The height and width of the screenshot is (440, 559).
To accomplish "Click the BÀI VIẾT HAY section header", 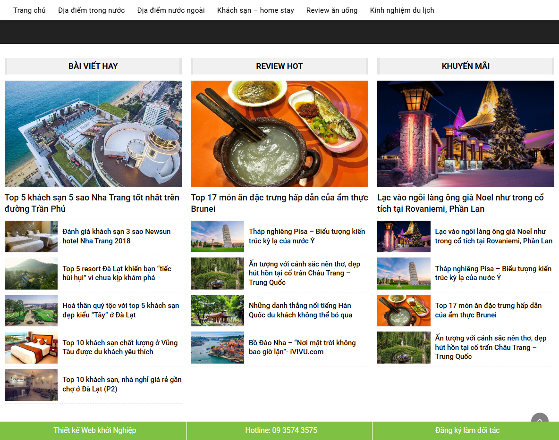I will coord(93,66).
